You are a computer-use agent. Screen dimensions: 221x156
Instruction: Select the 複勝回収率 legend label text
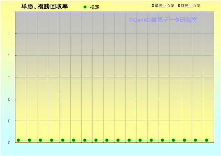pos(191,5)
